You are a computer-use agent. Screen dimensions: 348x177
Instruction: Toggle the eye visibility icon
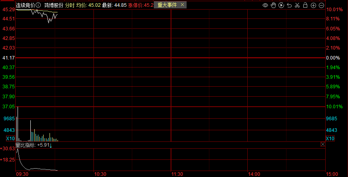pyautogui.click(x=265, y=5)
